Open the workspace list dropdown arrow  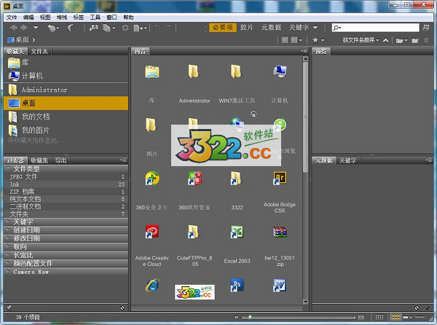[315, 27]
